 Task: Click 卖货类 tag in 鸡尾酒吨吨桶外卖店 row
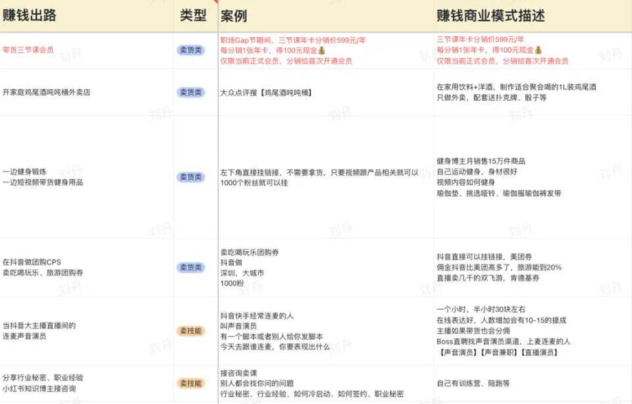(191, 92)
